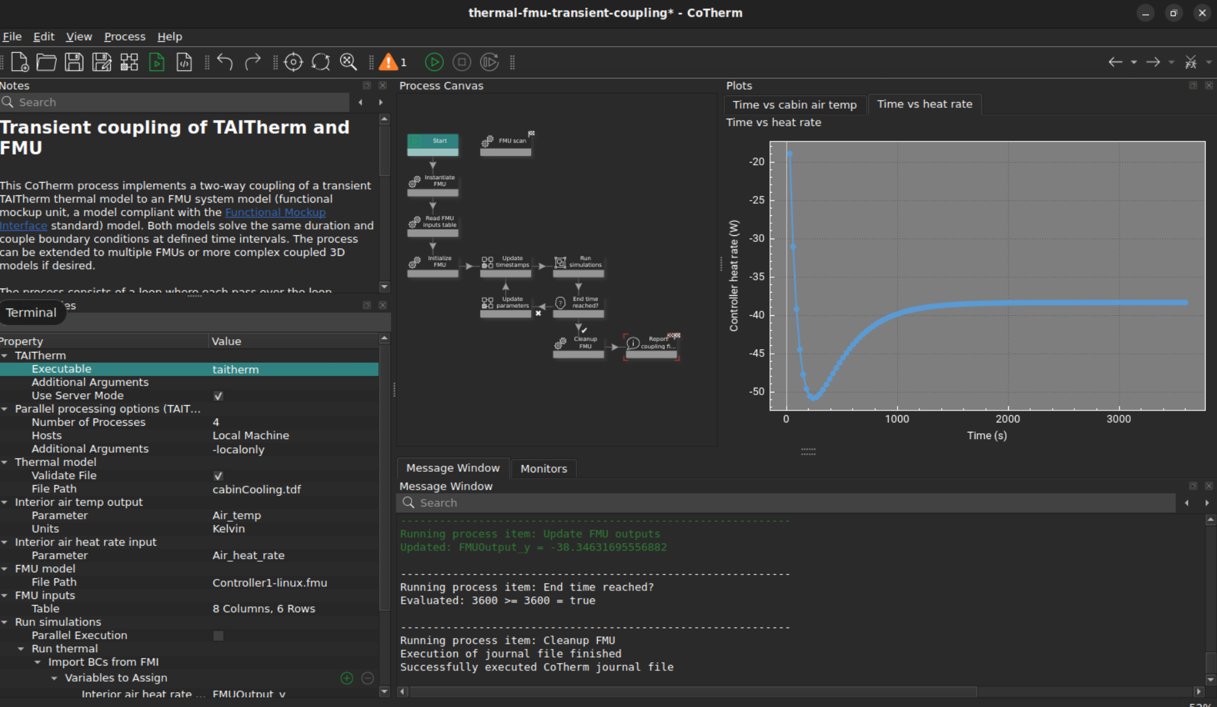Image resolution: width=1217 pixels, height=707 pixels.
Task: Click the circular refresh arrows icon
Action: [321, 62]
